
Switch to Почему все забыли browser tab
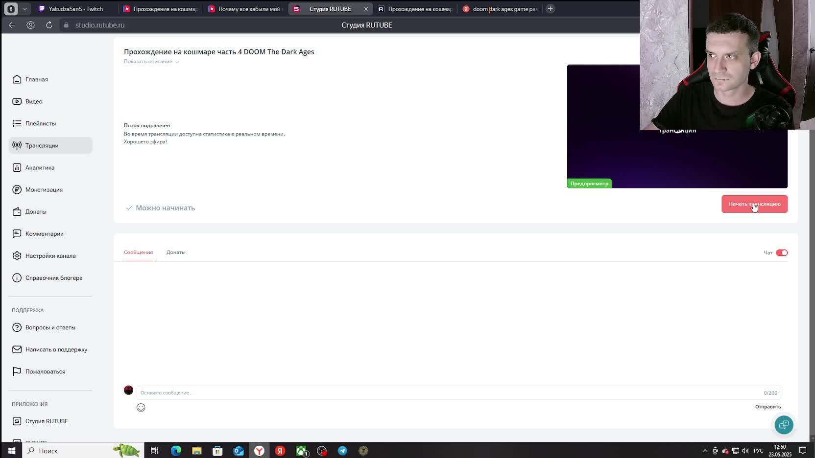(x=246, y=9)
